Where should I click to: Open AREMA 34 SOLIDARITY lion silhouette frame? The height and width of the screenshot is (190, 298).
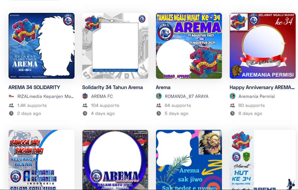[41, 46]
